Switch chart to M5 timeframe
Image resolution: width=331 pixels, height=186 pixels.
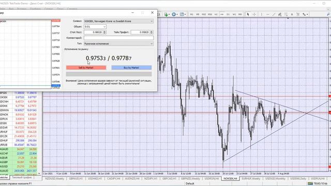pyautogui.click(x=198, y=14)
